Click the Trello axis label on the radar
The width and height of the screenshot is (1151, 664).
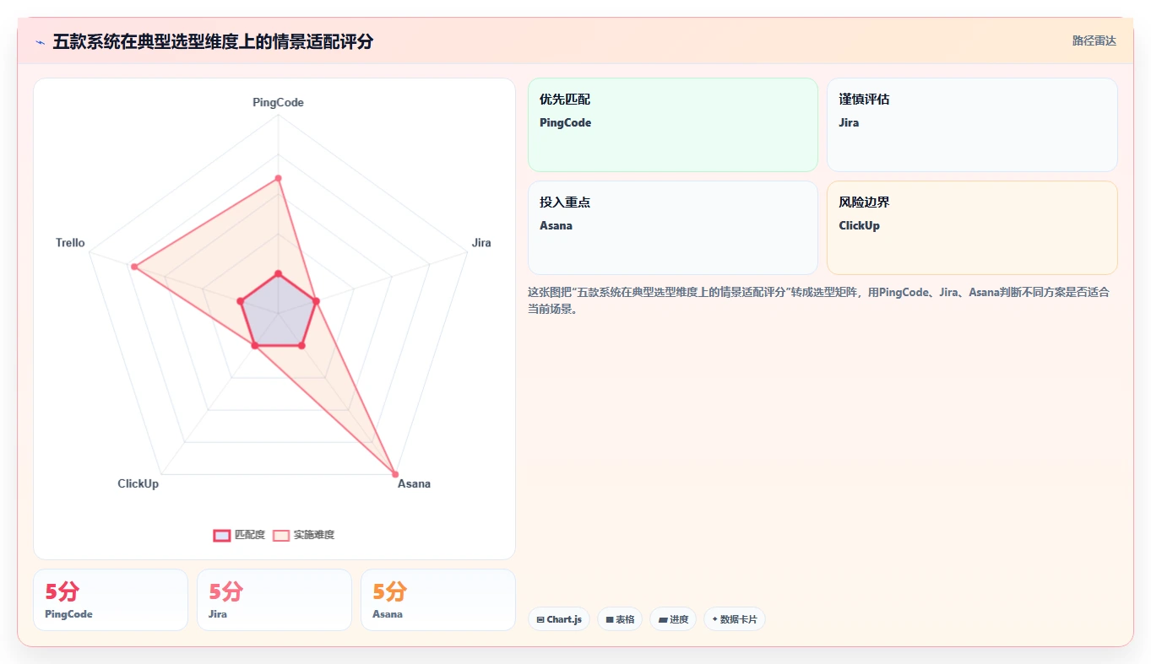pos(70,243)
